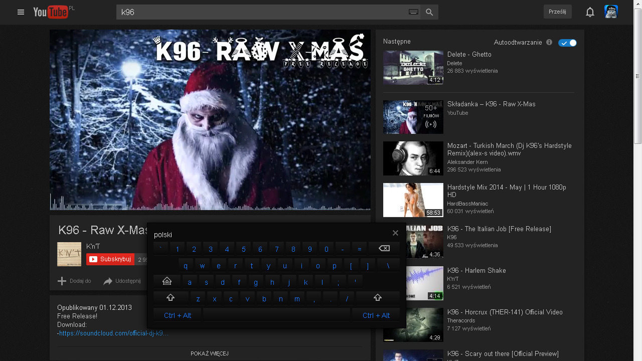Open 'K96 - Harlem Shake' video title
The height and width of the screenshot is (361, 642).
tap(476, 270)
